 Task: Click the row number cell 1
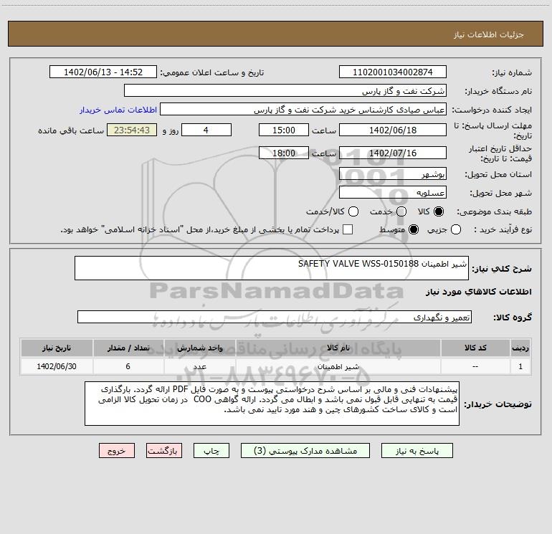click(x=520, y=367)
